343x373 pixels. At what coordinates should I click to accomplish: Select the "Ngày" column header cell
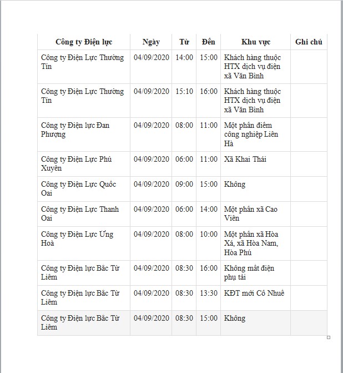coord(151,42)
